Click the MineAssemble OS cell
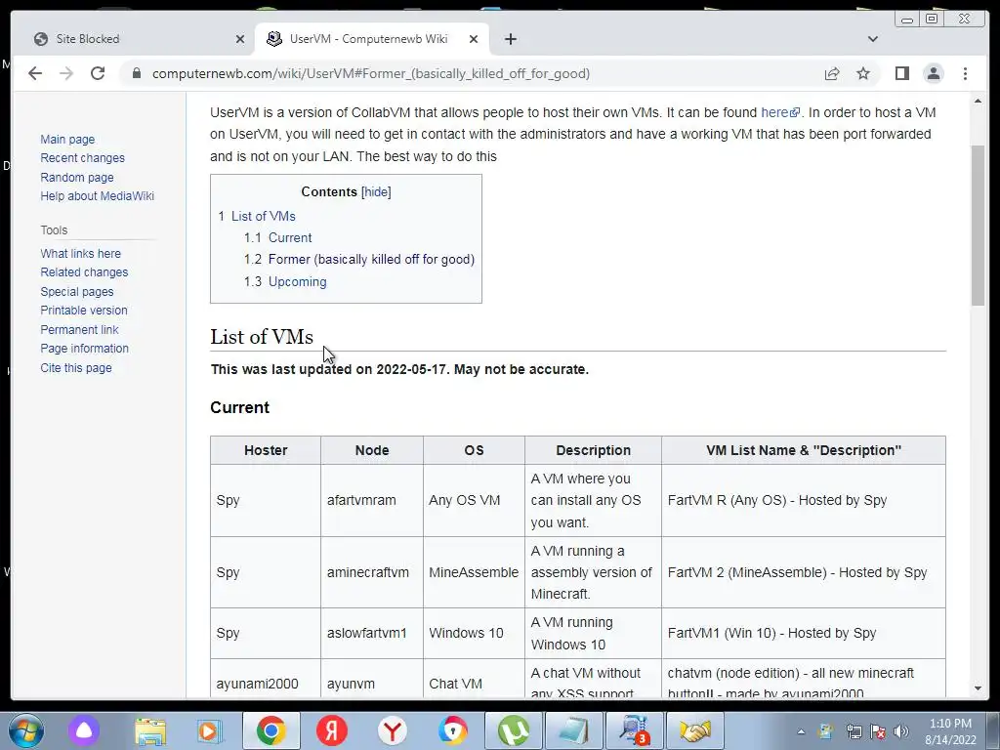Viewport: 1000px width, 750px height. [x=474, y=572]
